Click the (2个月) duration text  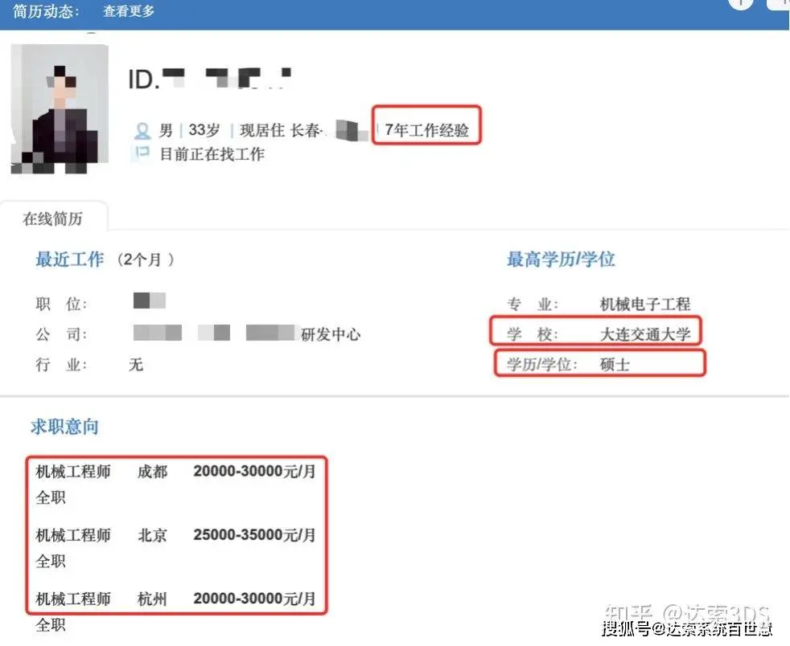click(x=145, y=260)
